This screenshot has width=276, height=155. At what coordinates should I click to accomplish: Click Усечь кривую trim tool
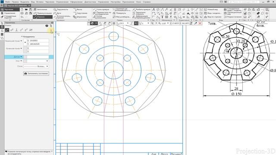click(x=101, y=9)
